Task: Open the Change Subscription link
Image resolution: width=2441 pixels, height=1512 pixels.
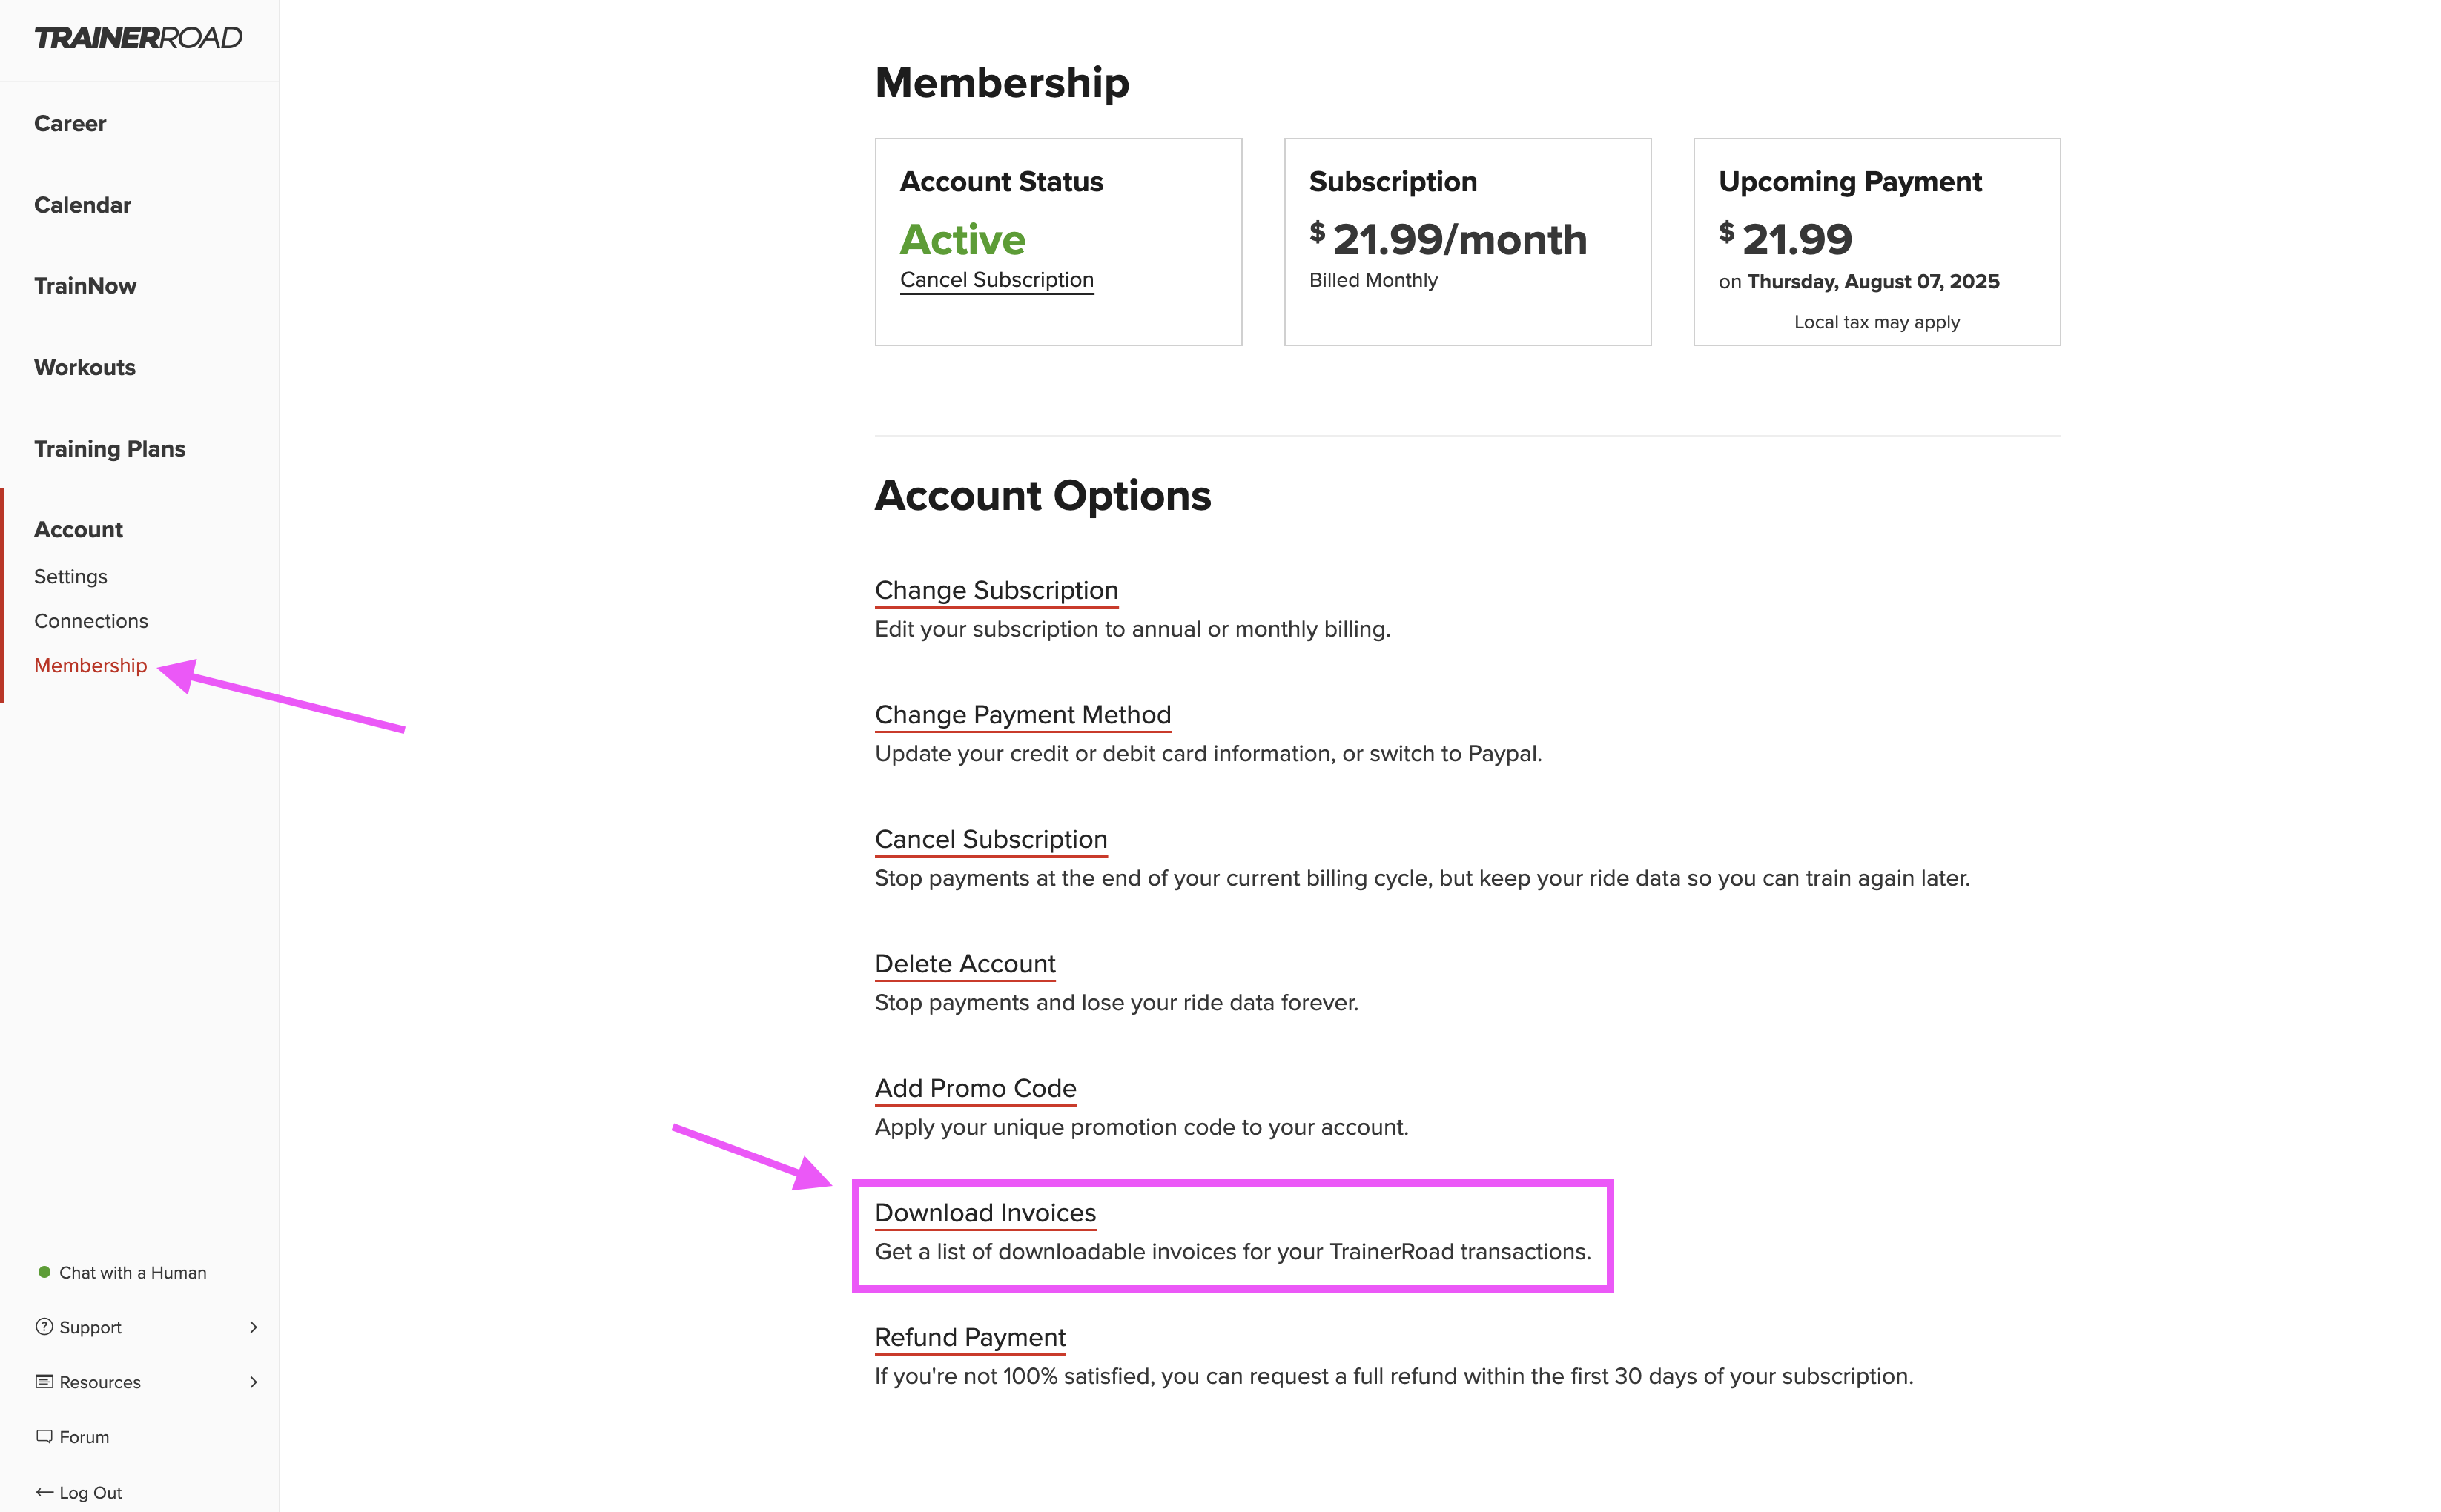Action: 997,590
